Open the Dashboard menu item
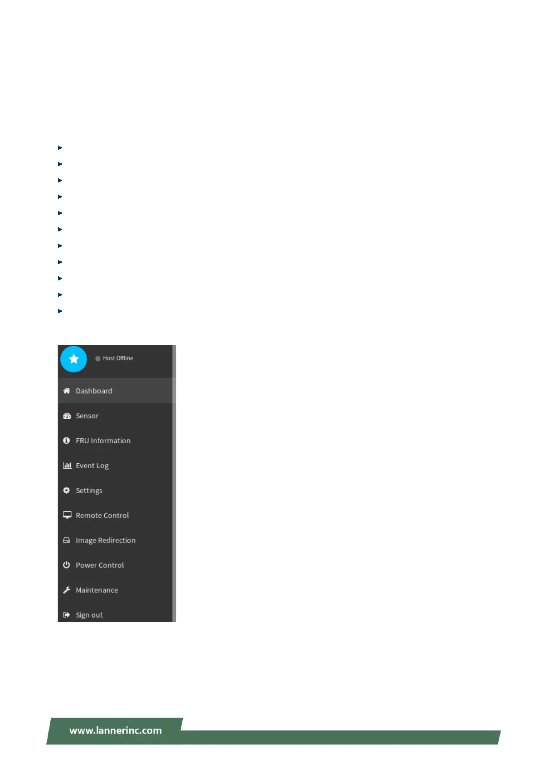The width and height of the screenshot is (540, 764). click(x=115, y=391)
